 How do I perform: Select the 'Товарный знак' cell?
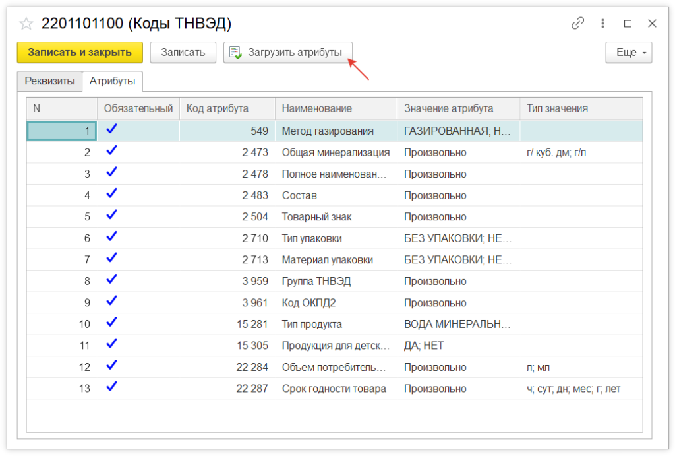(x=336, y=217)
